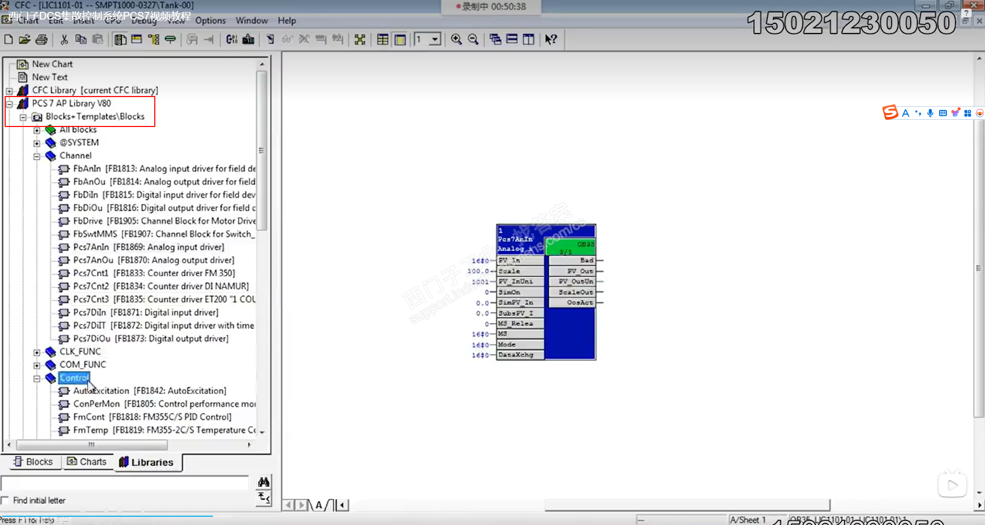Print the chart with the printer icon
The image size is (985, 525).
tap(42, 39)
